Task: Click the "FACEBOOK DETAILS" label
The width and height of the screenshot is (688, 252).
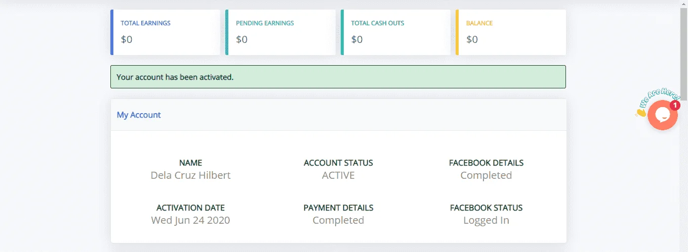Action: tap(486, 163)
